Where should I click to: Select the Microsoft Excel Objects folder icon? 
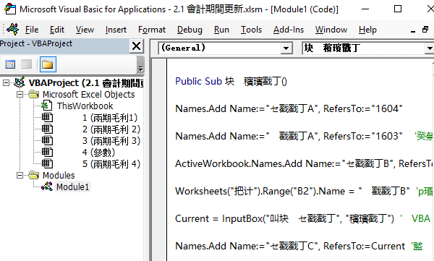coord(34,95)
